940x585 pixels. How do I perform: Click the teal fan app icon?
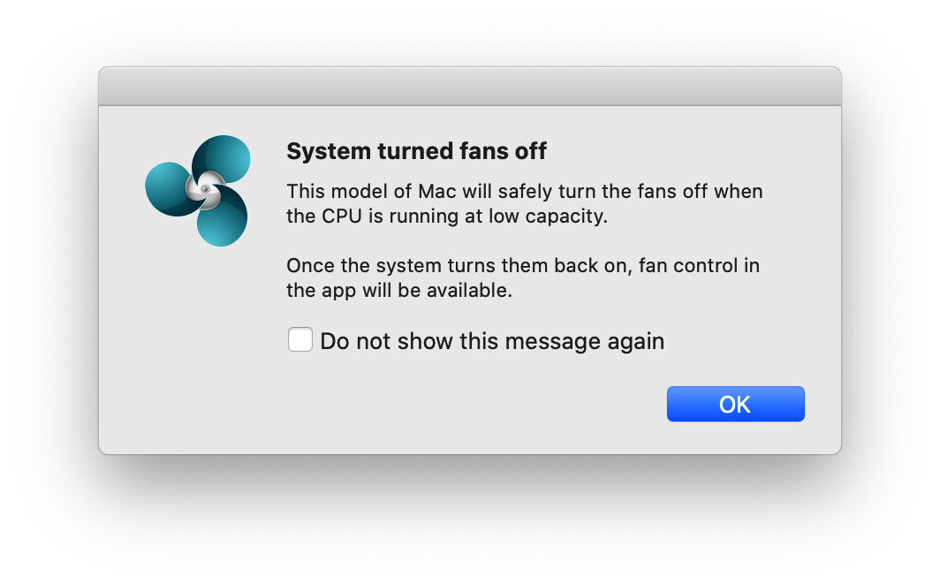coord(198,190)
